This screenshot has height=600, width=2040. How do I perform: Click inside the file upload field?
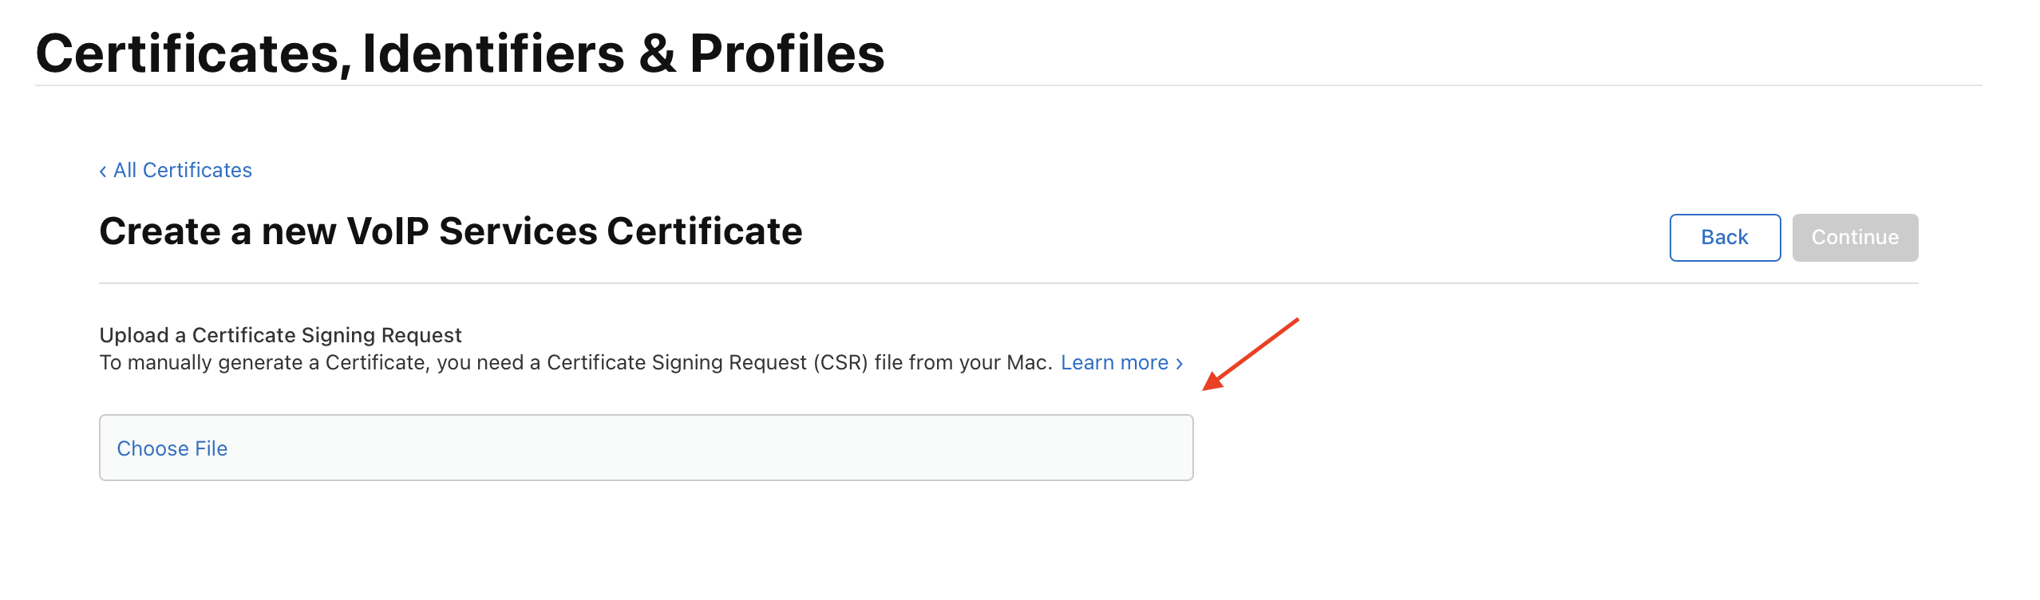click(646, 448)
